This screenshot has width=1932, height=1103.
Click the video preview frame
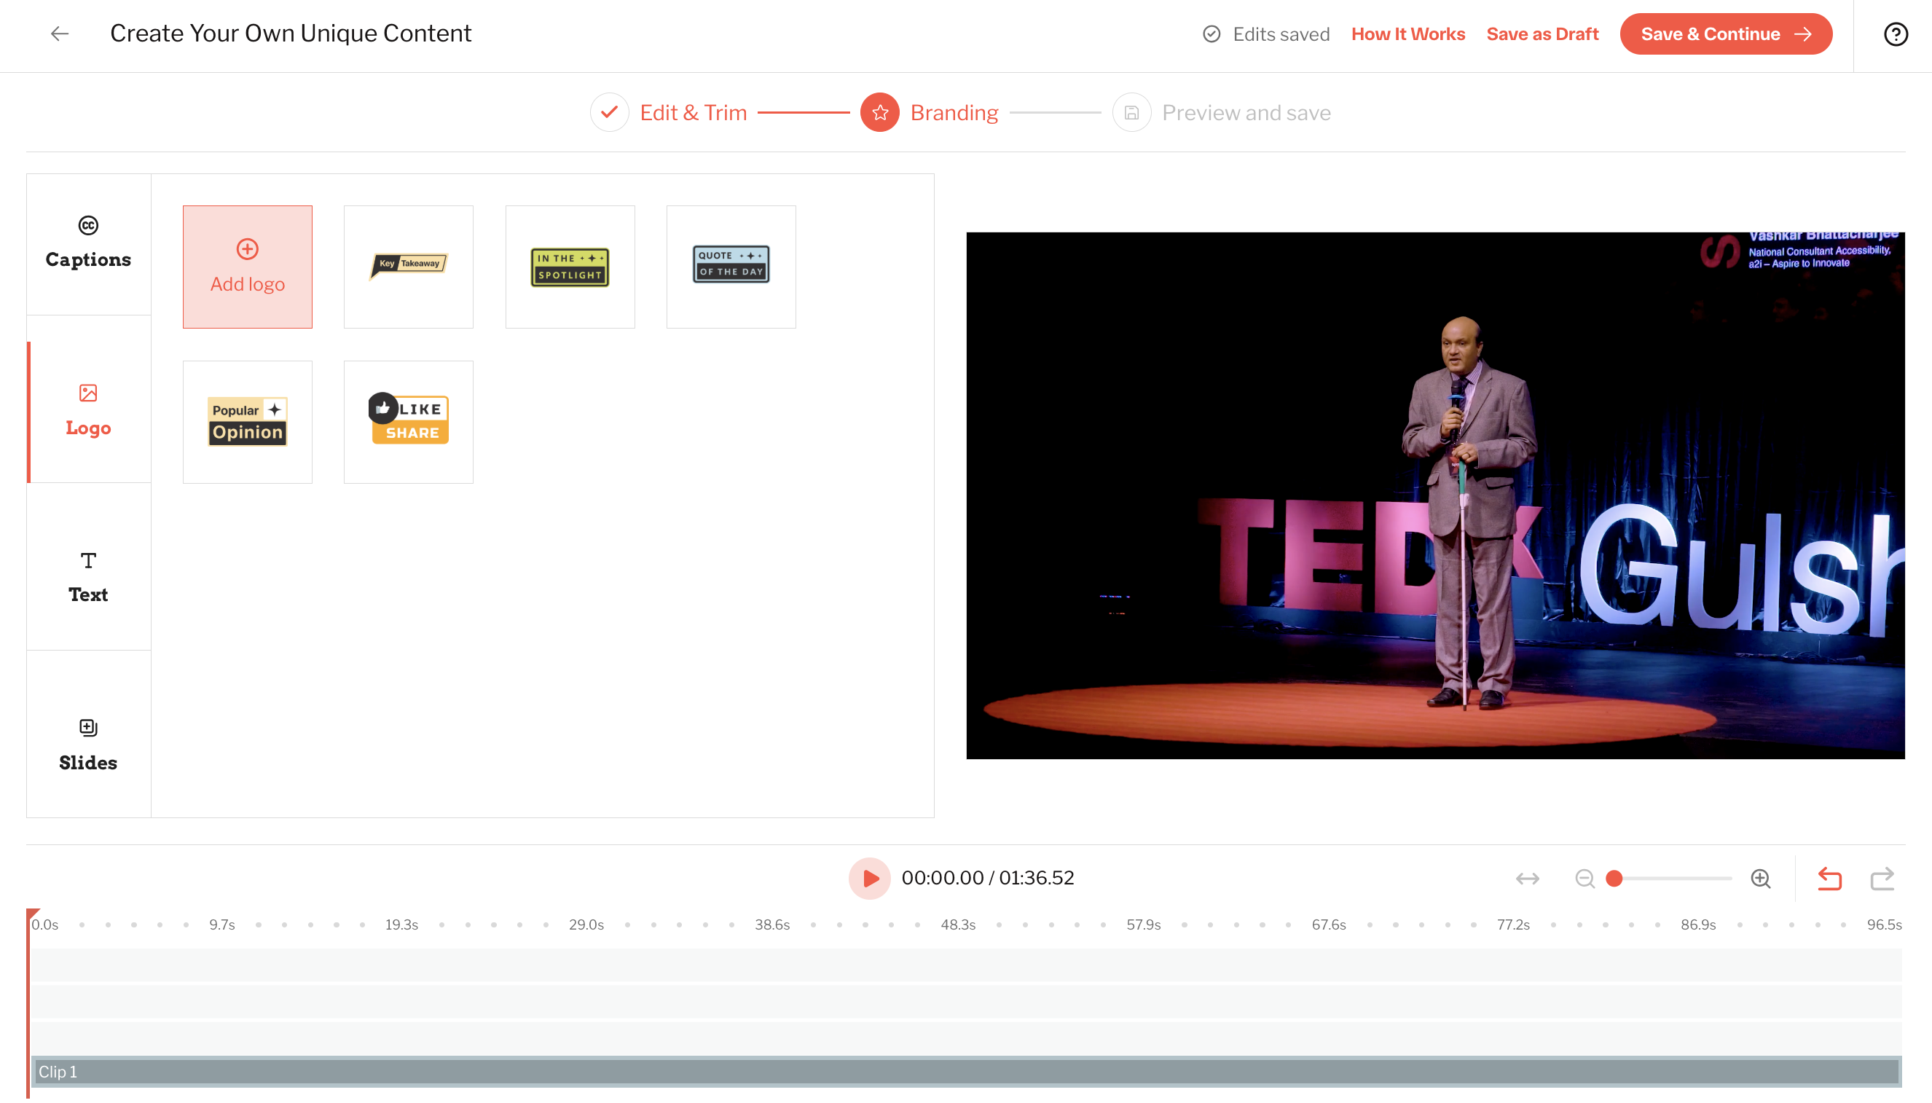[1435, 495]
